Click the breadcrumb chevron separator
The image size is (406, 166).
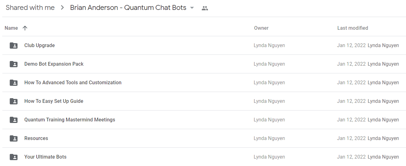(62, 8)
